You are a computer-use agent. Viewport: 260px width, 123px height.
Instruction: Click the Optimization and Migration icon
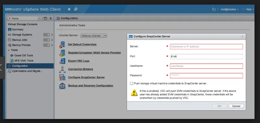[10, 71]
